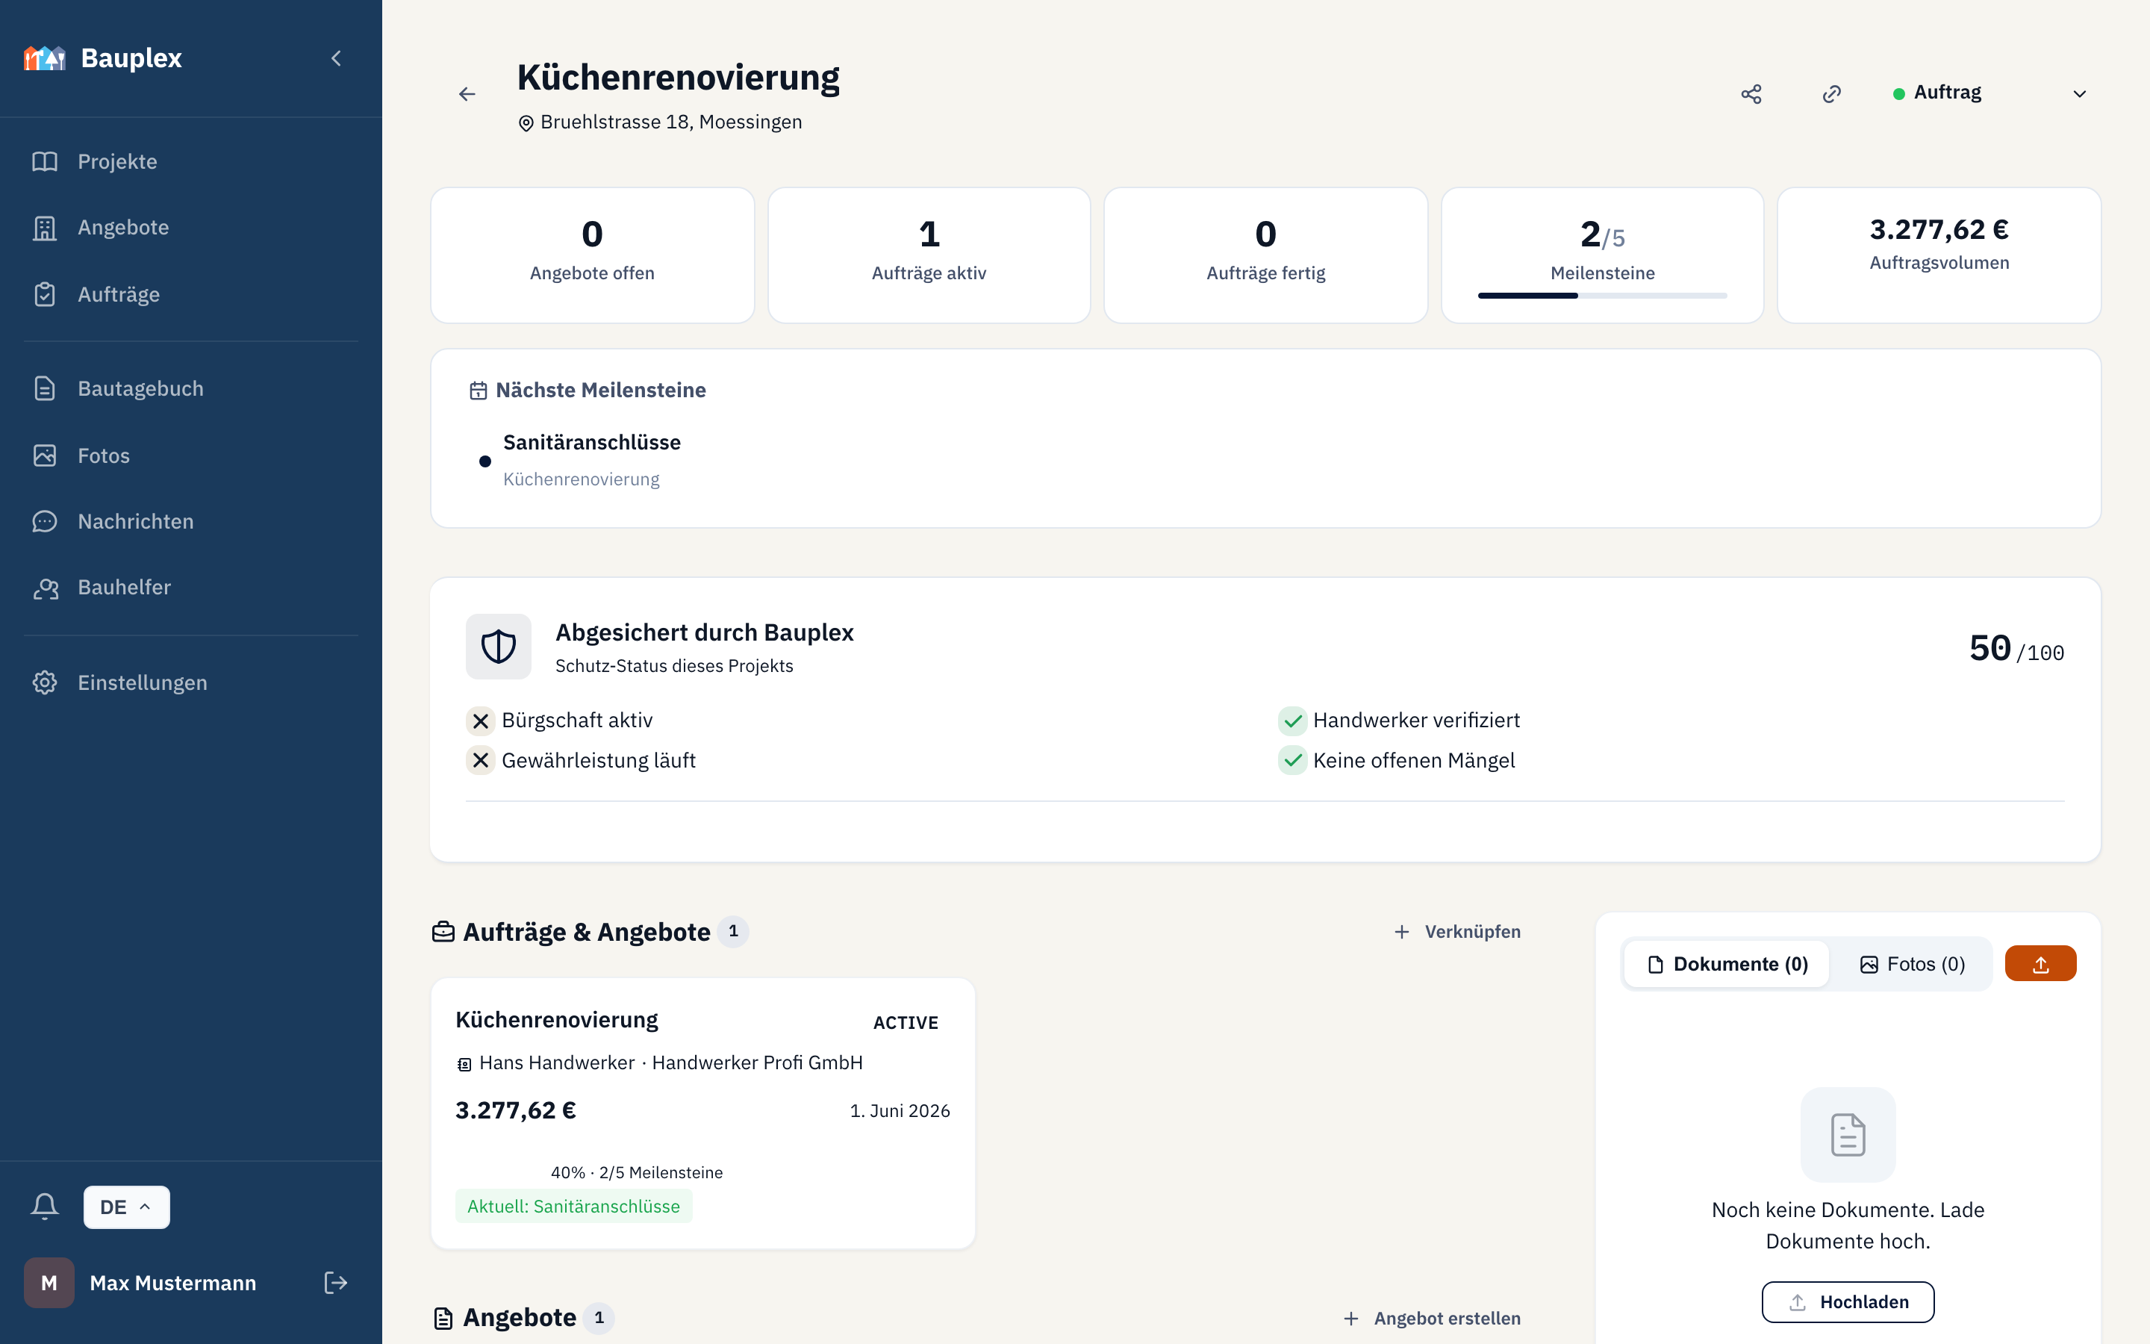Click the Auftragsvolumen card

click(1939, 255)
